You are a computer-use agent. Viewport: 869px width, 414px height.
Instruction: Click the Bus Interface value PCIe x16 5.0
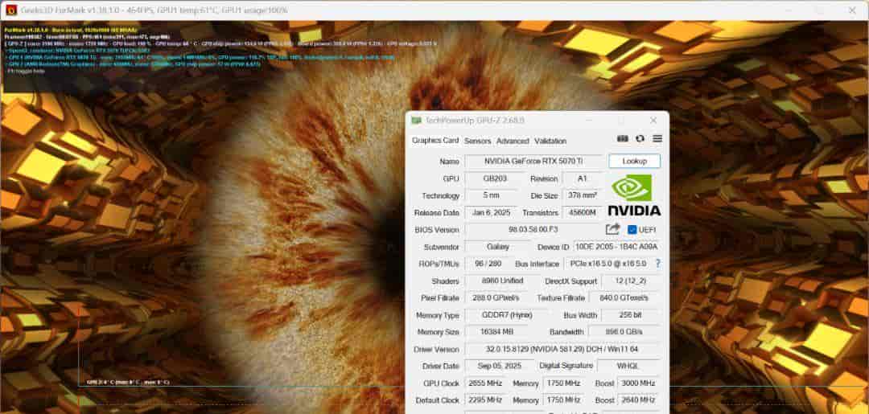(x=607, y=264)
